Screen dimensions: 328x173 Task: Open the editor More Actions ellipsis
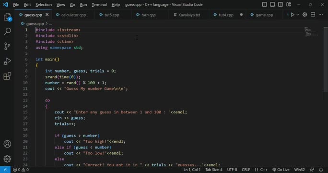(x=321, y=15)
